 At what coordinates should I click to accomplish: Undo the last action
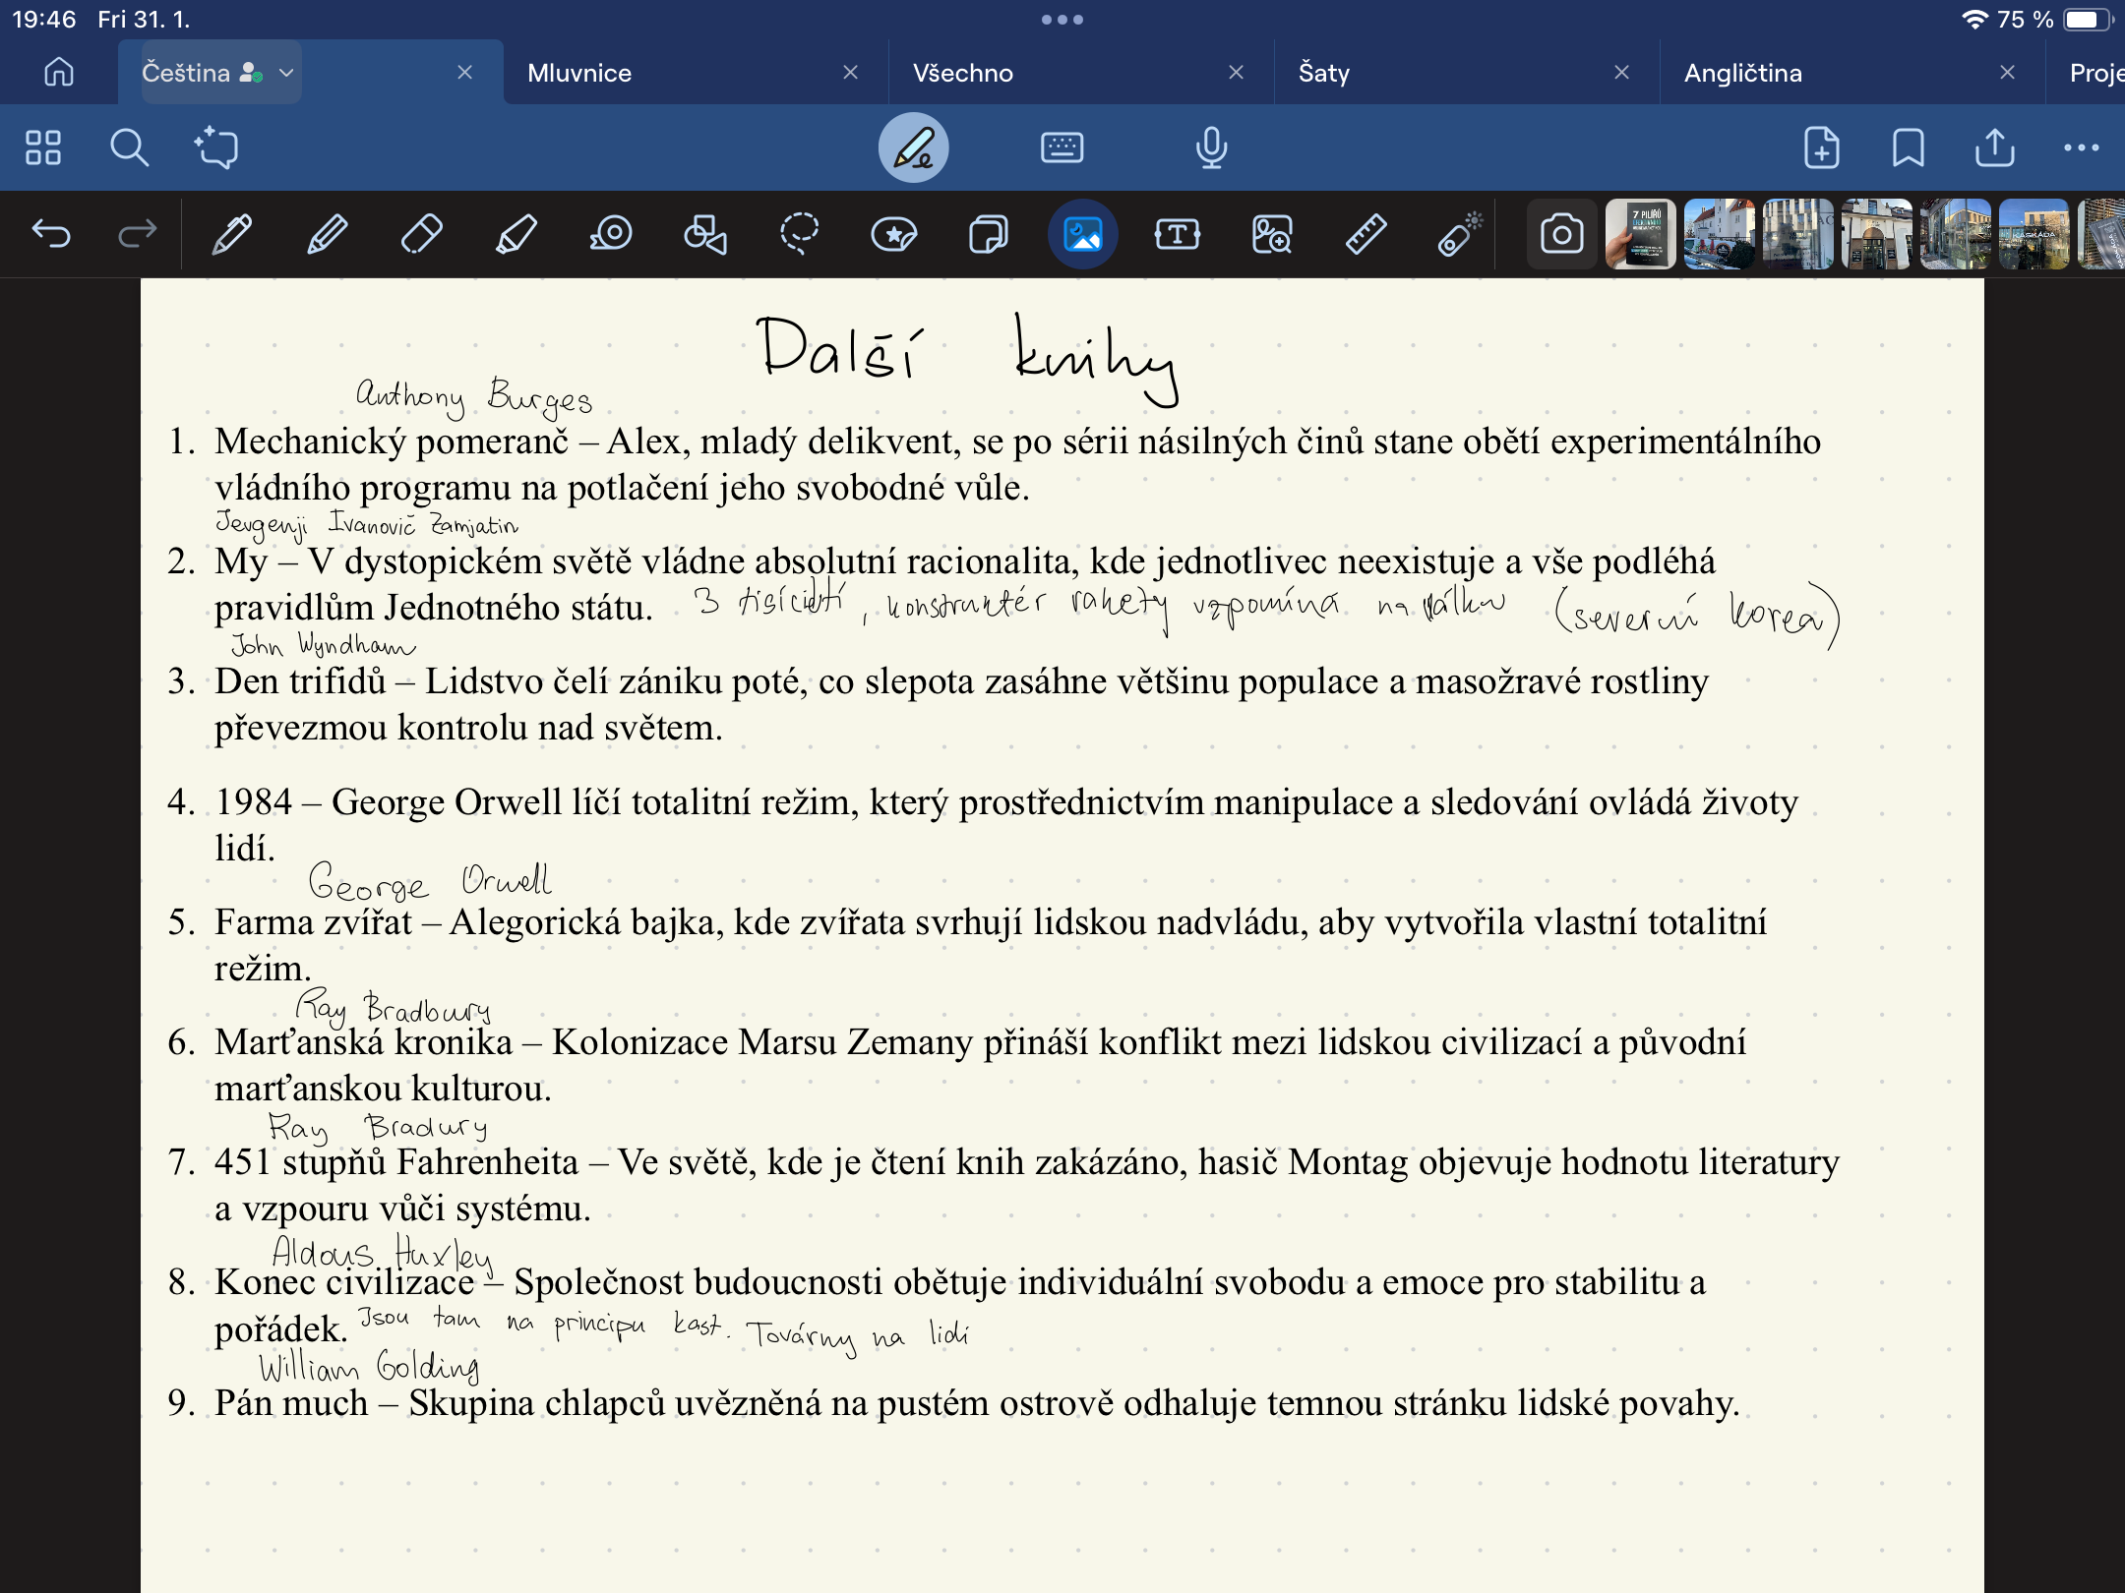[x=51, y=234]
